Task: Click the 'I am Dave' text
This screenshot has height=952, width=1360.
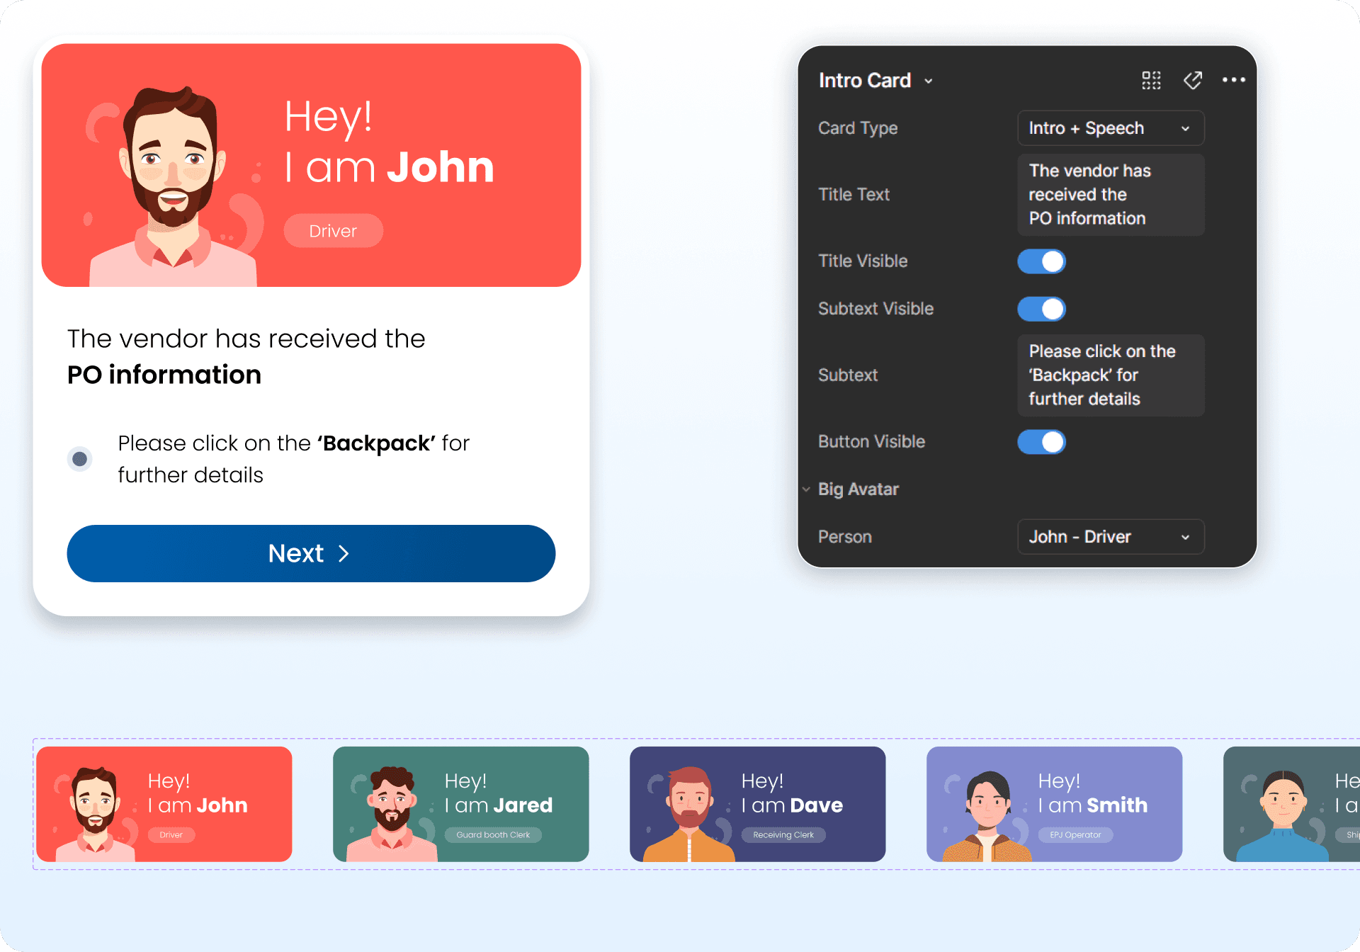Action: [x=792, y=805]
